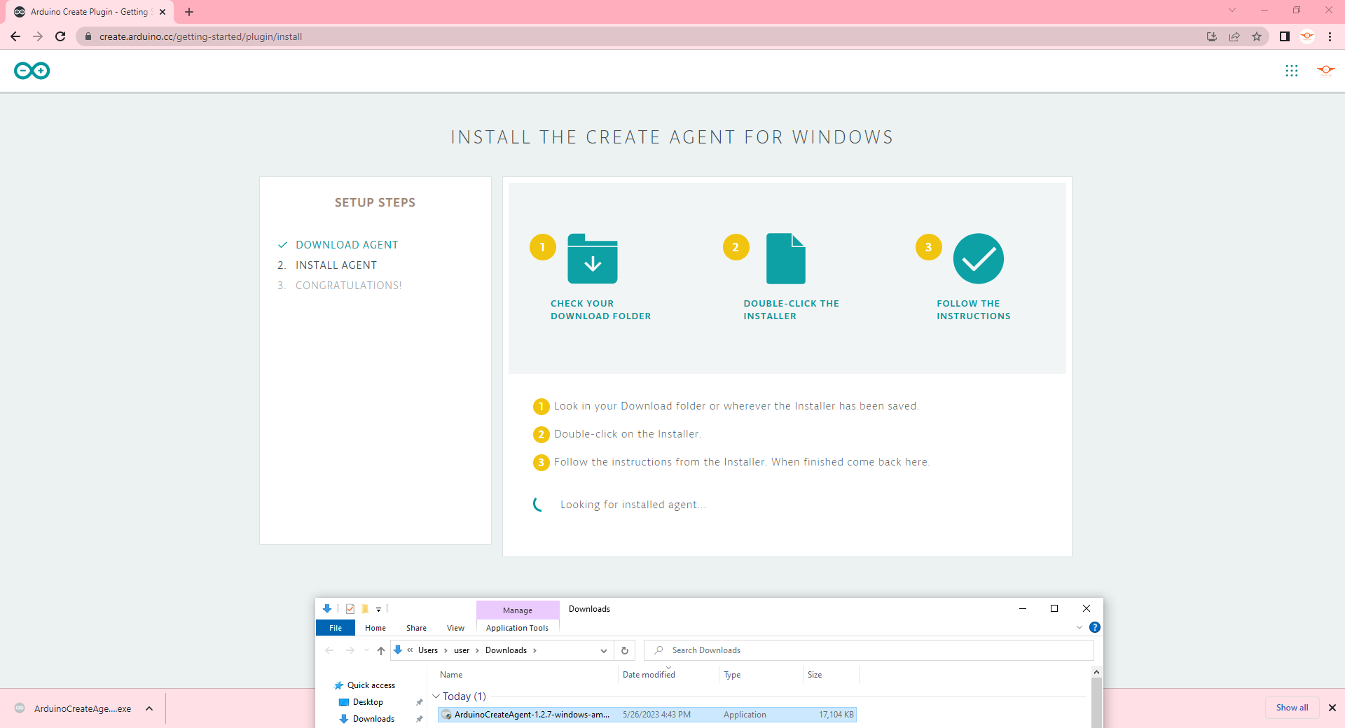The image size is (1345, 728).
Task: Click the download folder icon for step 1
Action: (593, 258)
